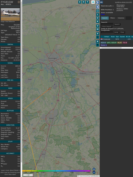Viewport: 133px width, 177px height.
Task: Click the U map button
Action: click(x=80, y=2)
